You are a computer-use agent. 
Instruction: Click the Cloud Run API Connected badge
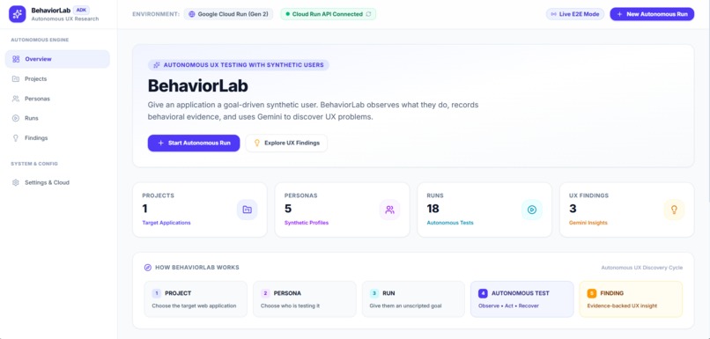tap(329, 14)
